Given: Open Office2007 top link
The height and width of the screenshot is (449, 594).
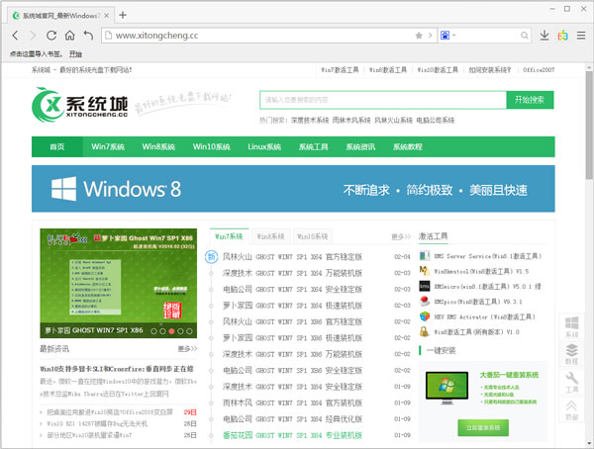Looking at the screenshot, I should point(539,70).
